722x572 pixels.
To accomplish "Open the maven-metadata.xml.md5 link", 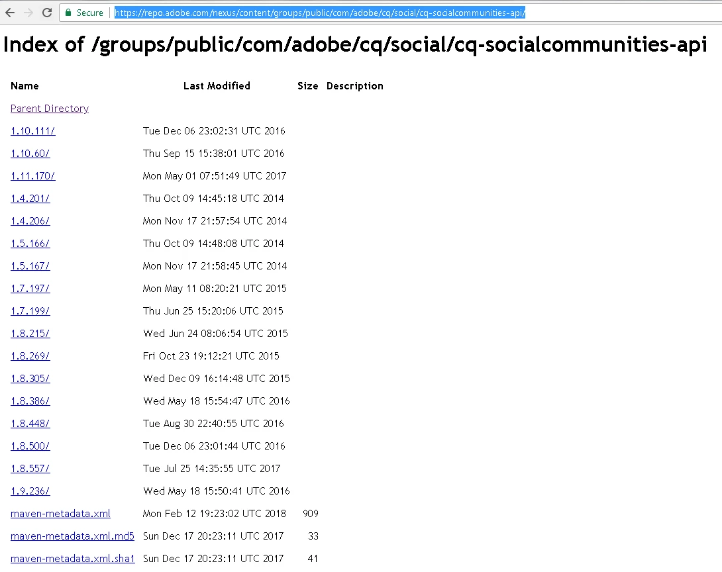I will click(72, 536).
